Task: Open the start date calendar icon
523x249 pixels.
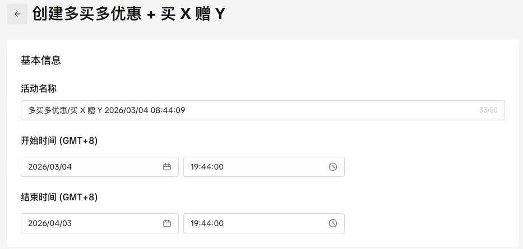Action: coord(167,167)
